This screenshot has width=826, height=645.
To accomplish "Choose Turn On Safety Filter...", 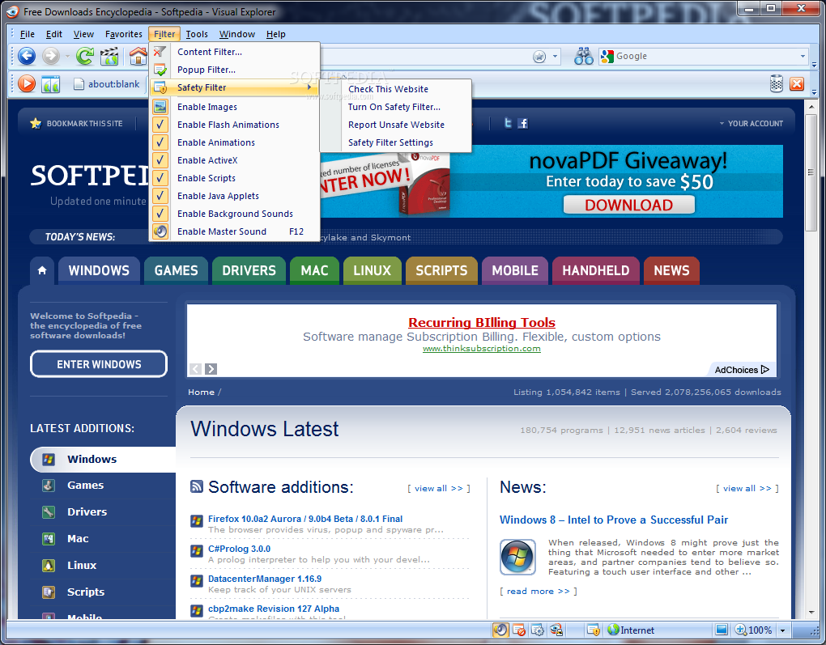I will (x=396, y=107).
